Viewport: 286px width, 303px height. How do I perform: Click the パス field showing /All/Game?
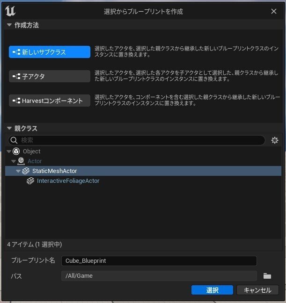[x=159, y=276]
